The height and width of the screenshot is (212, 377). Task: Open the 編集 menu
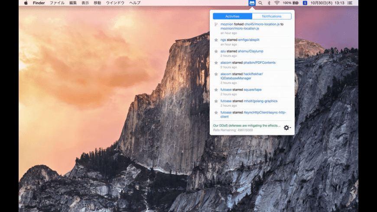coord(73,3)
